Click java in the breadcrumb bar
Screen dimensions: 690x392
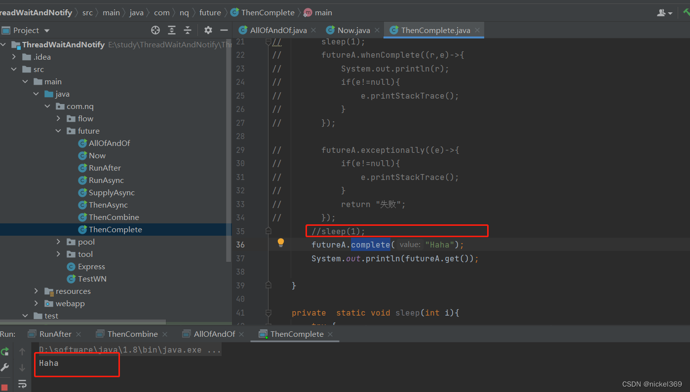point(136,13)
